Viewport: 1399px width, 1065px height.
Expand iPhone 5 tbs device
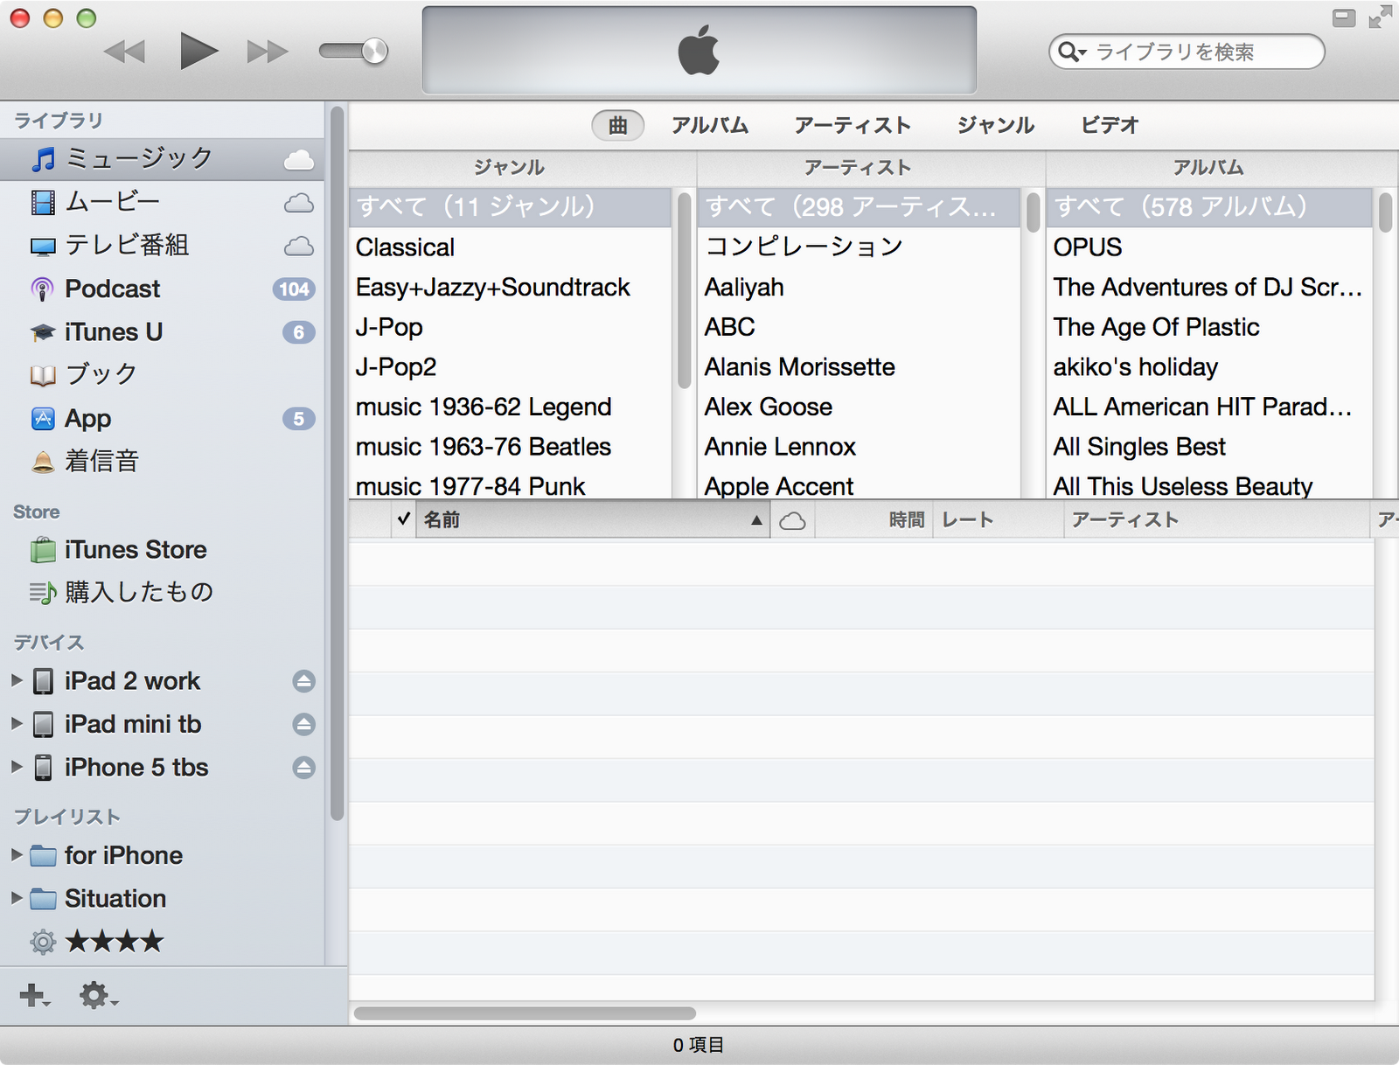(16, 767)
